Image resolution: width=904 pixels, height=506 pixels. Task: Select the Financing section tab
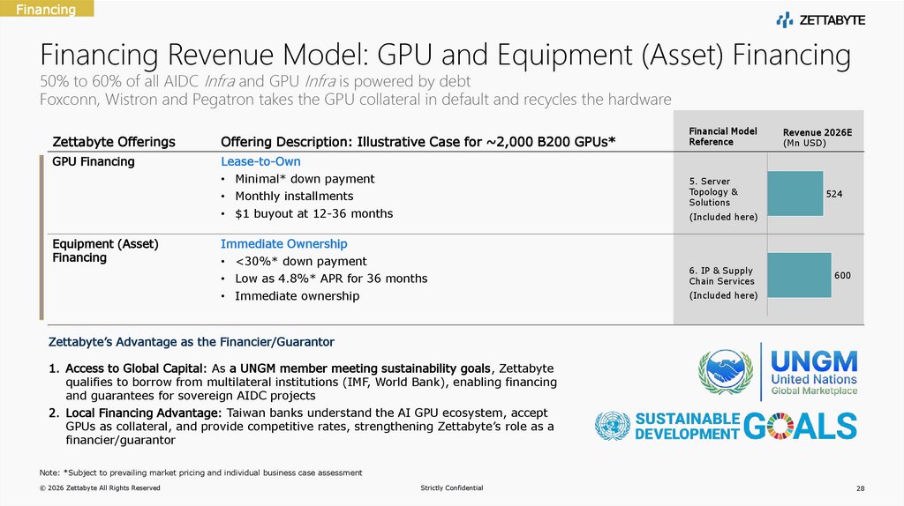click(x=47, y=9)
